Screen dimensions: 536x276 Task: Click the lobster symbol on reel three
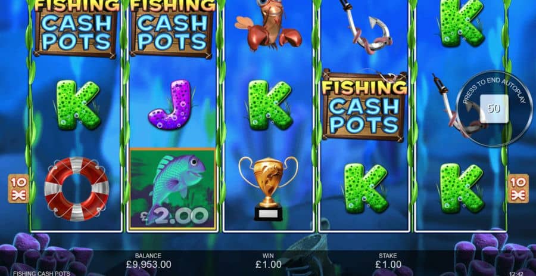(269, 25)
